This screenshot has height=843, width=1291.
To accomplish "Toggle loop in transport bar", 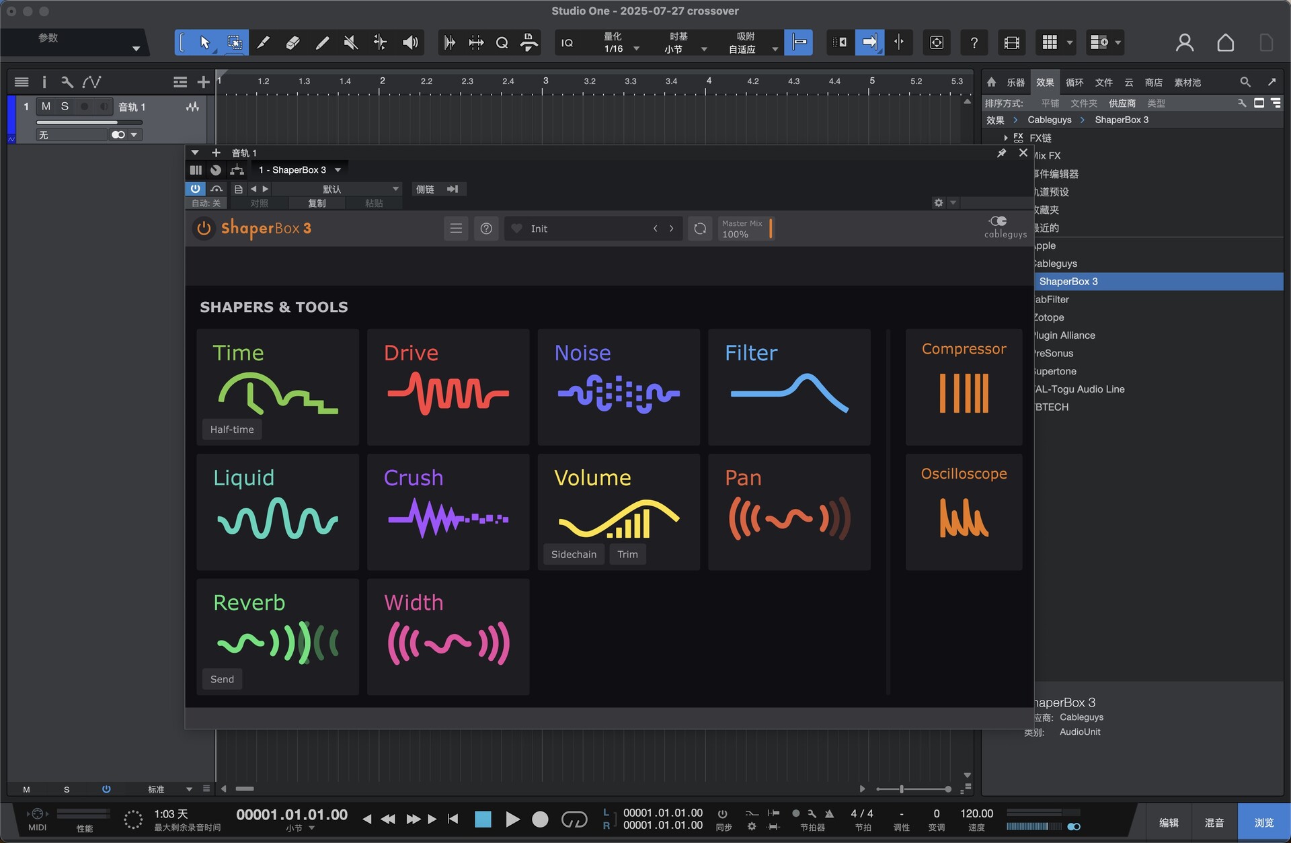I will coord(574,819).
